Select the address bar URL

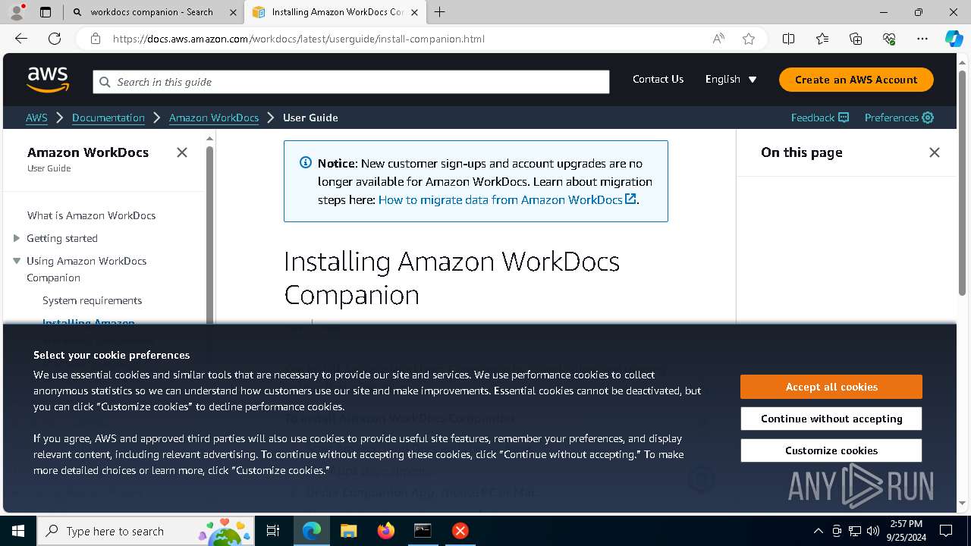pos(298,39)
